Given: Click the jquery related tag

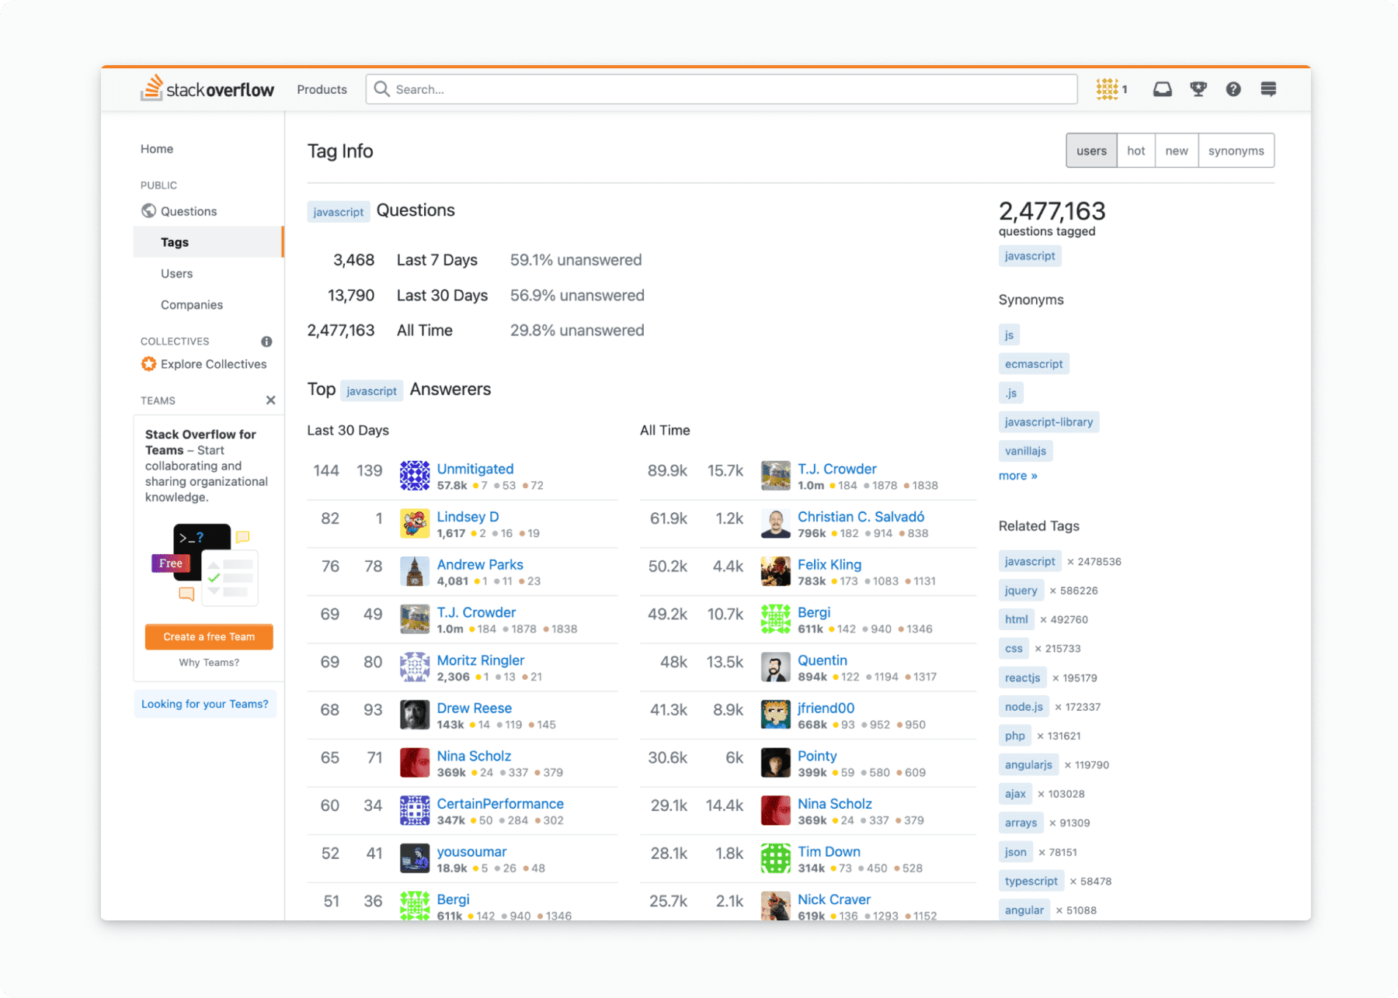Looking at the screenshot, I should [x=1021, y=591].
